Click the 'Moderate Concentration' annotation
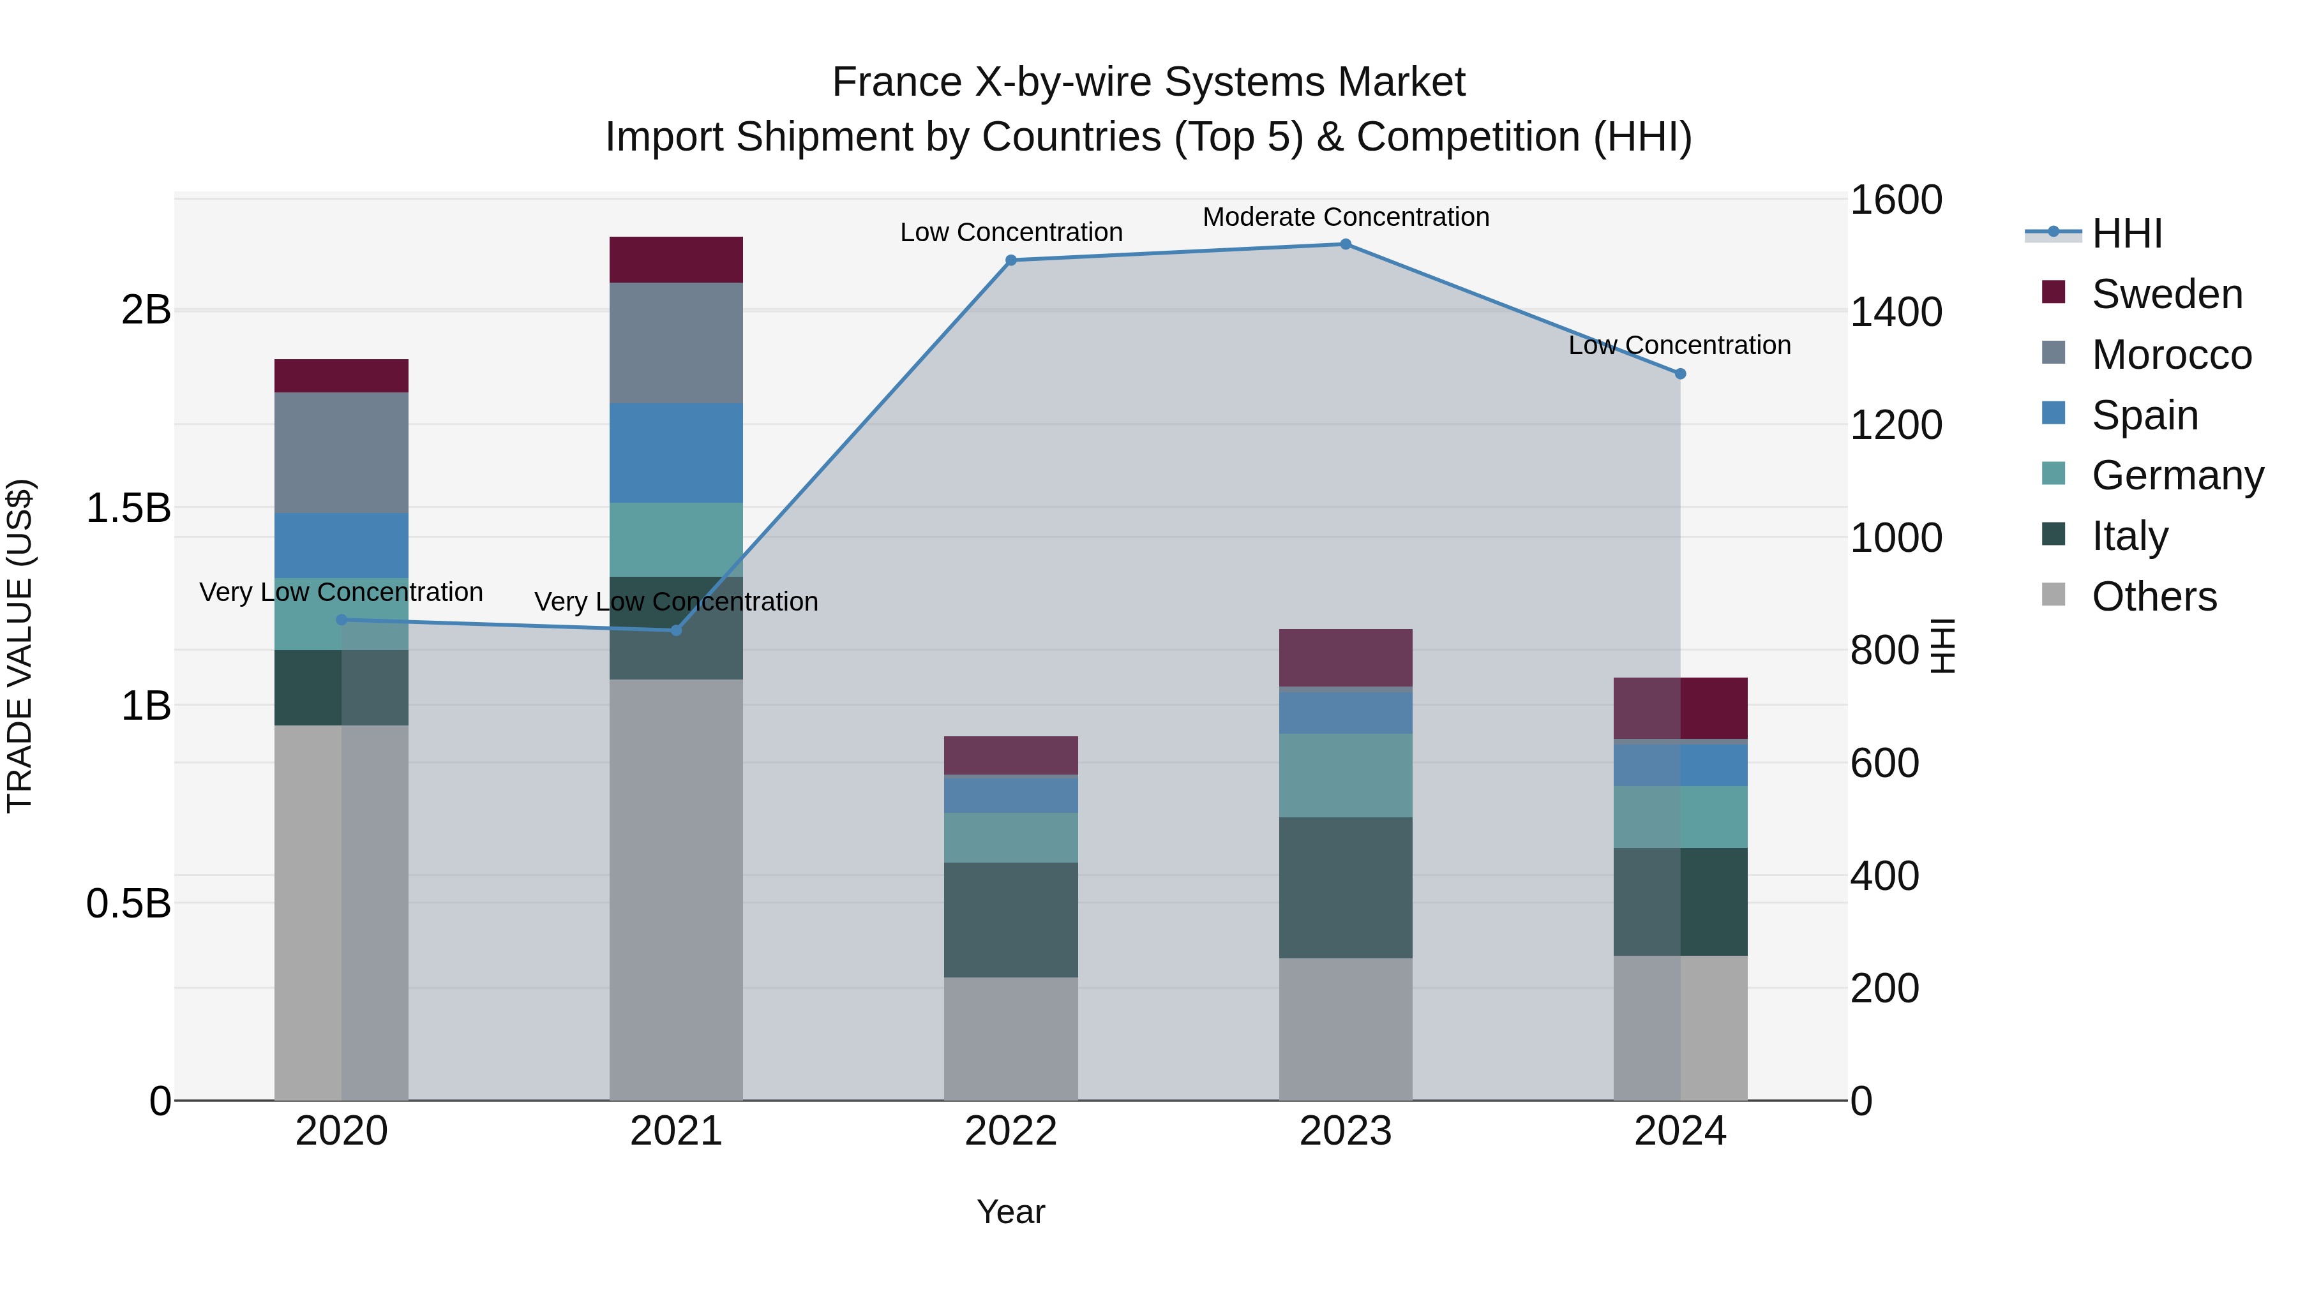2298x1292 pixels. click(x=1346, y=217)
